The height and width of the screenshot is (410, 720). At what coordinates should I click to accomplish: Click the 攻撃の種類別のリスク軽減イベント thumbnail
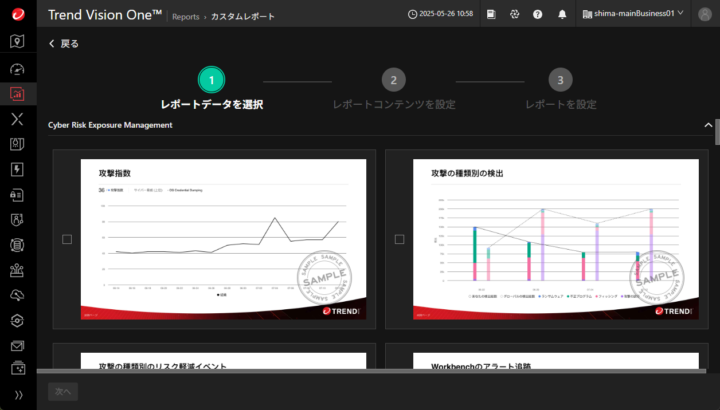click(224, 361)
